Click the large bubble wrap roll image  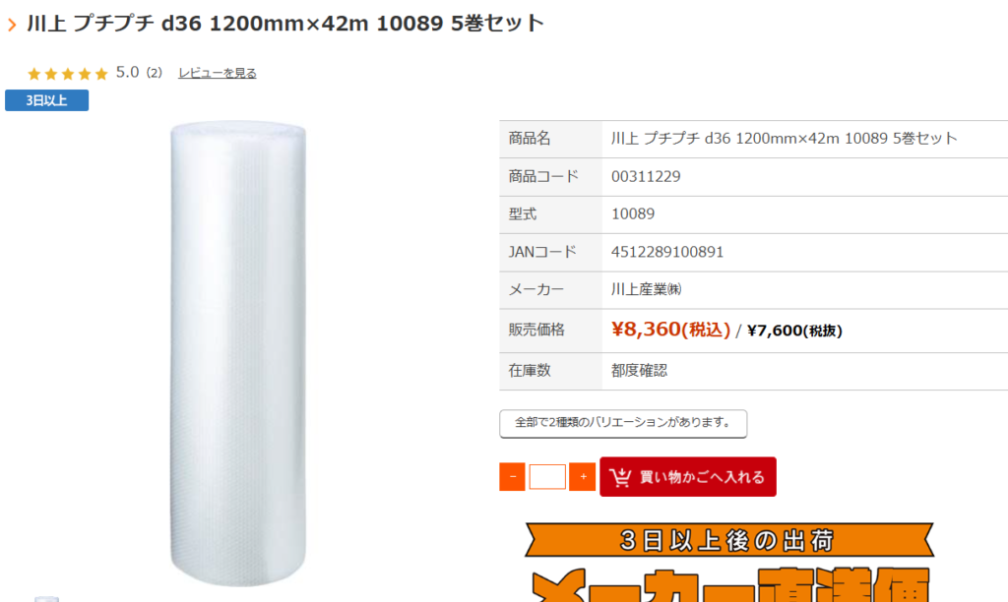238,353
